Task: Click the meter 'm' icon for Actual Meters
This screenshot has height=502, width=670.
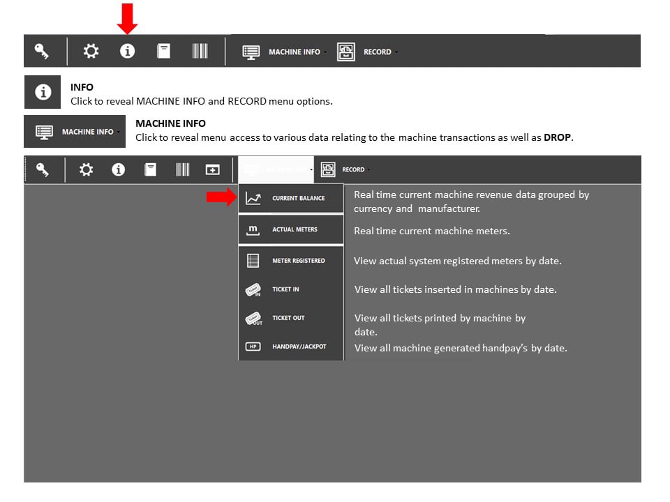Action: (x=253, y=229)
